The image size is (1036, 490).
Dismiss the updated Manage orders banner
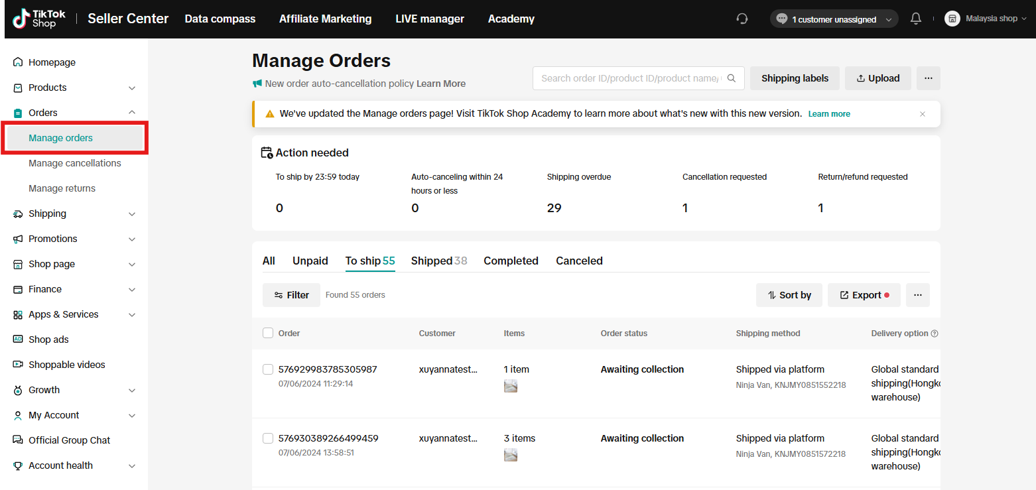(x=923, y=114)
